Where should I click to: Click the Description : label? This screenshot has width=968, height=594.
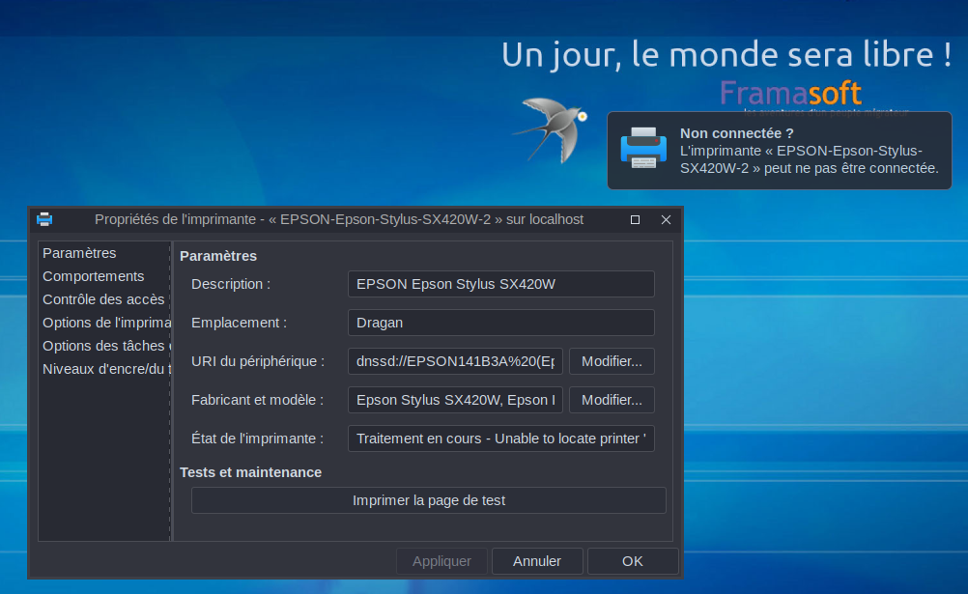click(x=231, y=284)
